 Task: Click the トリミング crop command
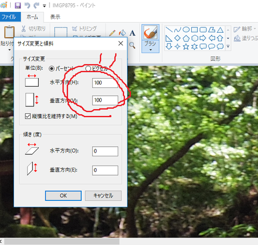pyautogui.click(x=84, y=28)
